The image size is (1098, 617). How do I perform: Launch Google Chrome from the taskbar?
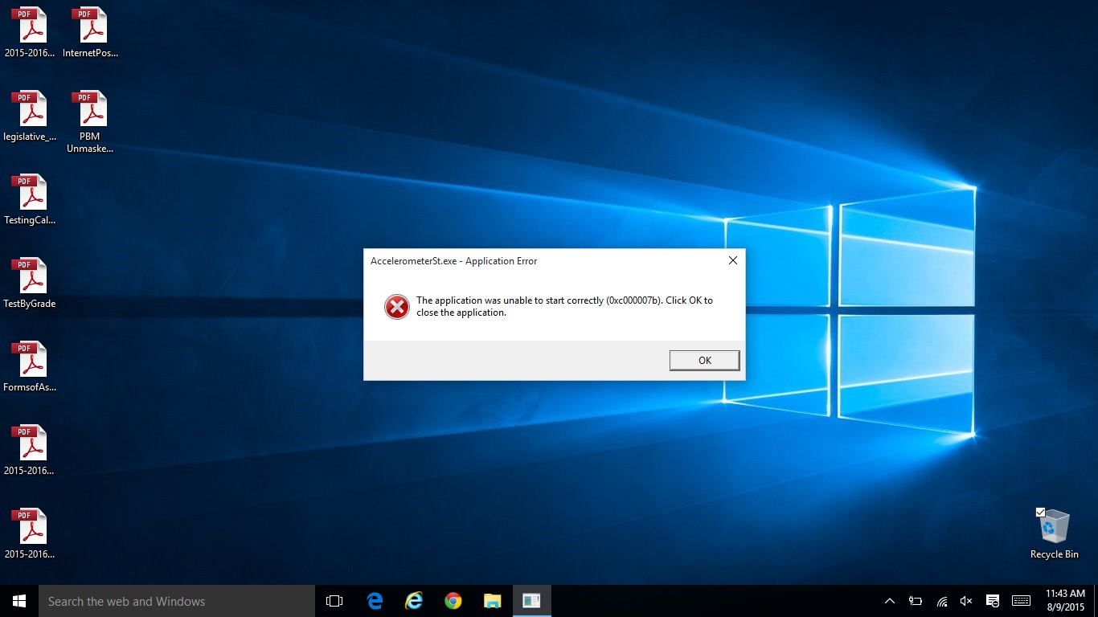pos(453,601)
